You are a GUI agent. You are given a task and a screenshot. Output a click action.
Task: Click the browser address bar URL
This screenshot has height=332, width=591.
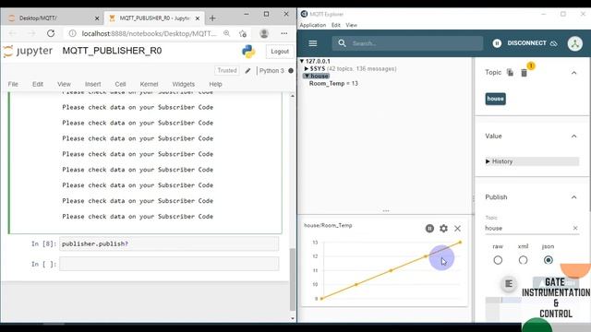pyautogui.click(x=150, y=33)
